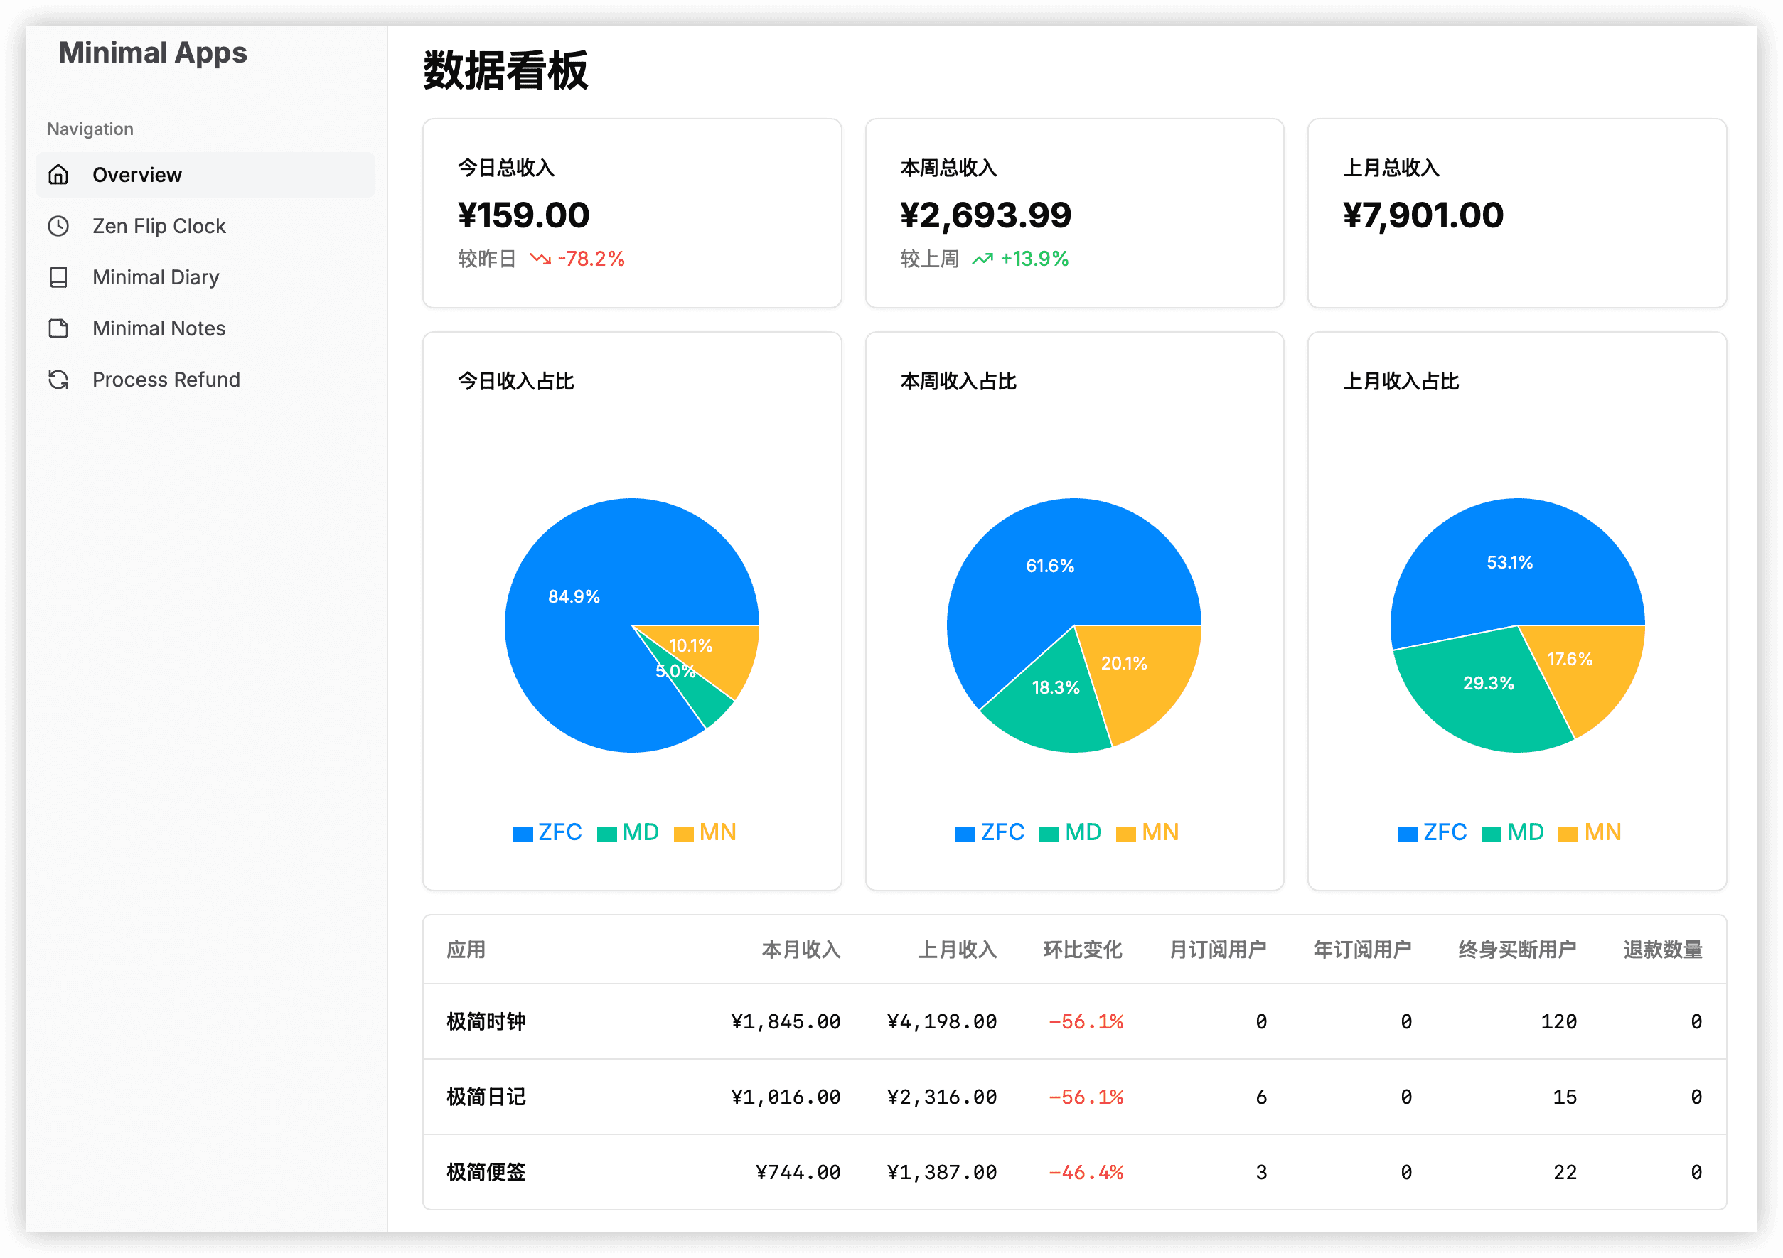The image size is (1783, 1258).
Task: Click the Minimal Diary book icon
Action: point(58,277)
